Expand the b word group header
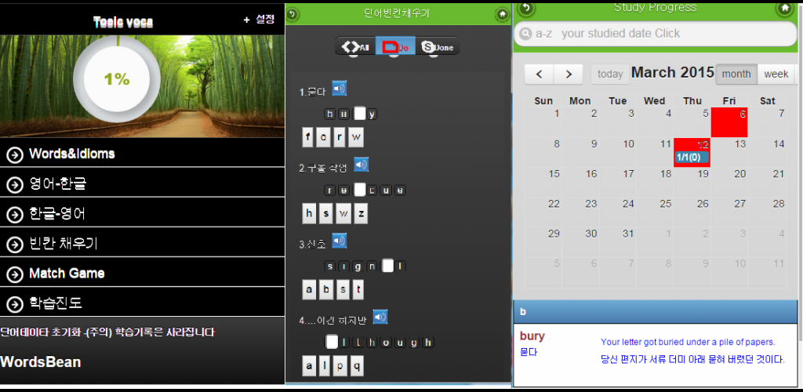The height and width of the screenshot is (392, 803). (x=656, y=312)
